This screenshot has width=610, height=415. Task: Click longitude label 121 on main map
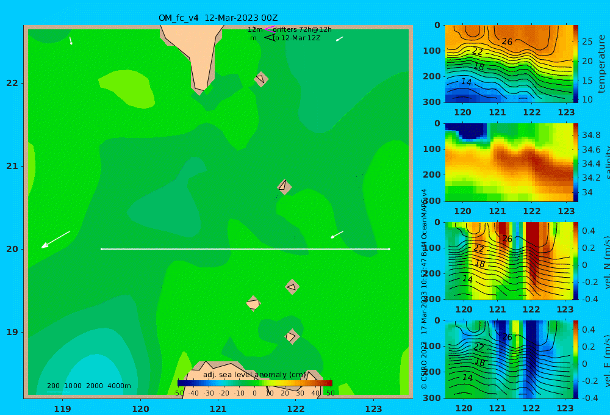tap(218, 409)
